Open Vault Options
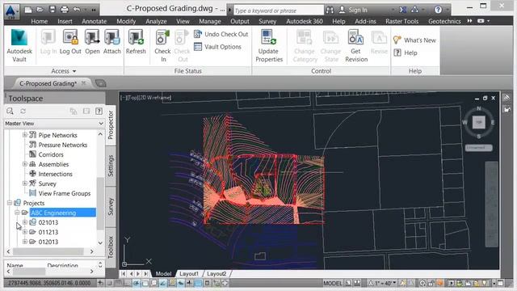Screen dimensions: 517x291 click(217, 47)
